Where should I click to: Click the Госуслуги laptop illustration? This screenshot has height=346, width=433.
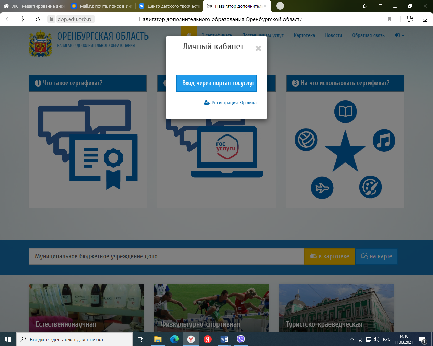point(227,152)
